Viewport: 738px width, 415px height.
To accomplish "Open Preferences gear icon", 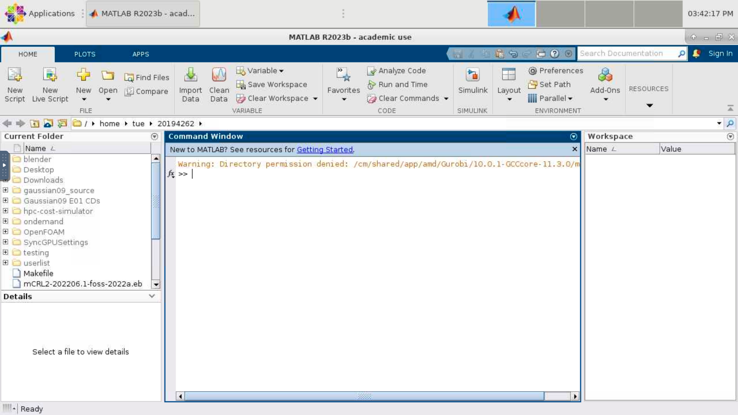I will tap(532, 71).
